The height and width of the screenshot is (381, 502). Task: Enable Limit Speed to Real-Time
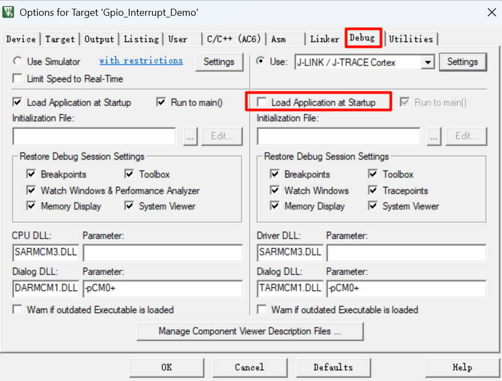click(17, 78)
